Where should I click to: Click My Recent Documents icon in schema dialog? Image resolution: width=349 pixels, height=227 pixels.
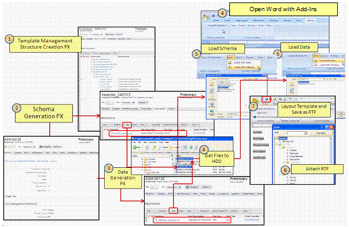(212, 83)
